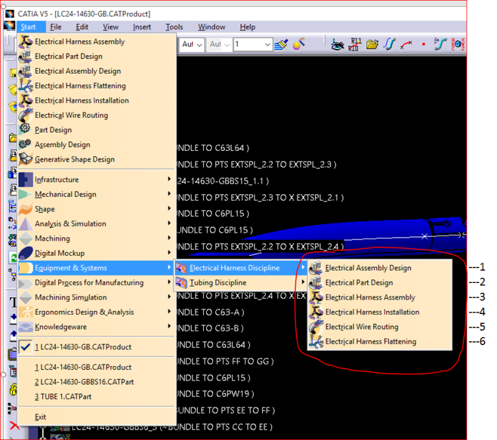The width and height of the screenshot is (497, 440).
Task: Select Electrical Wire Routing in harness submenu
Action: (x=380, y=326)
